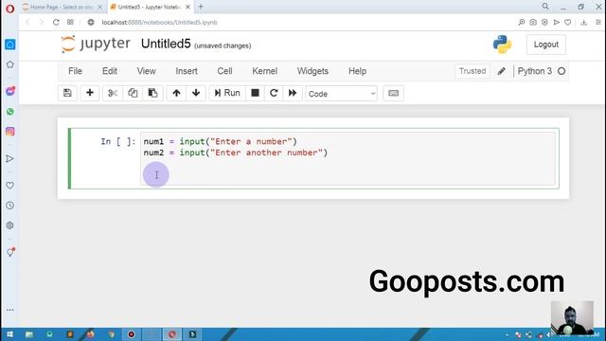606x341 pixels.
Task: Open the View menu
Action: click(x=146, y=71)
